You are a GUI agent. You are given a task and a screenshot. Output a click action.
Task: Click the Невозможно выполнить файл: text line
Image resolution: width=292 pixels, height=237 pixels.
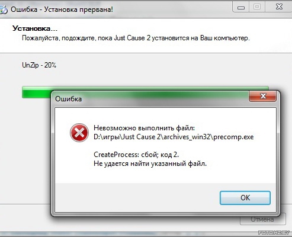pyautogui.click(x=144, y=128)
